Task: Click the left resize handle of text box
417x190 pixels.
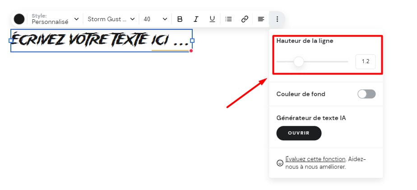Action: tap(11, 41)
